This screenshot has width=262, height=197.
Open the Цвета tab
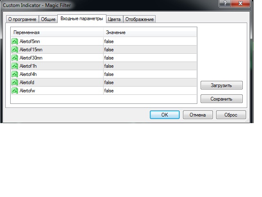pyautogui.click(x=114, y=19)
